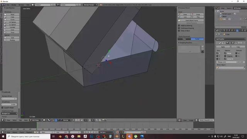Copy the Mirror modifier
Screen dimensions: 247x139
[x=238, y=47]
